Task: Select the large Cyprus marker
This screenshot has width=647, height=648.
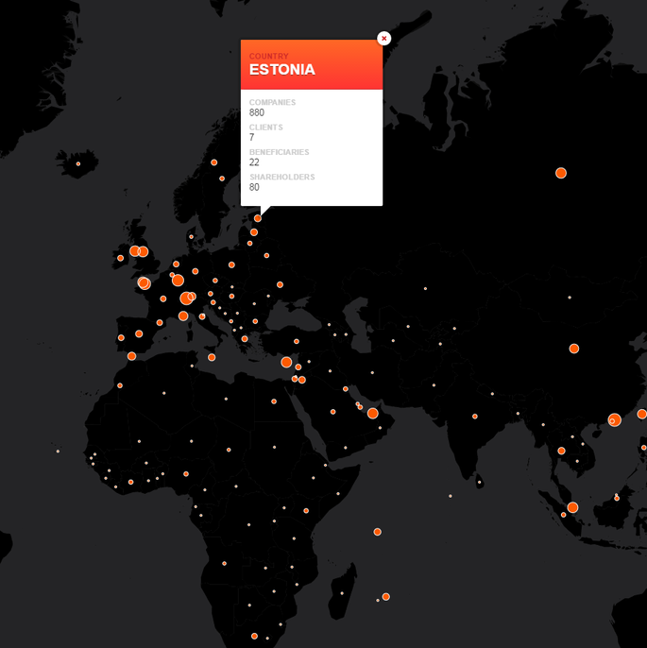Action: pos(286,363)
